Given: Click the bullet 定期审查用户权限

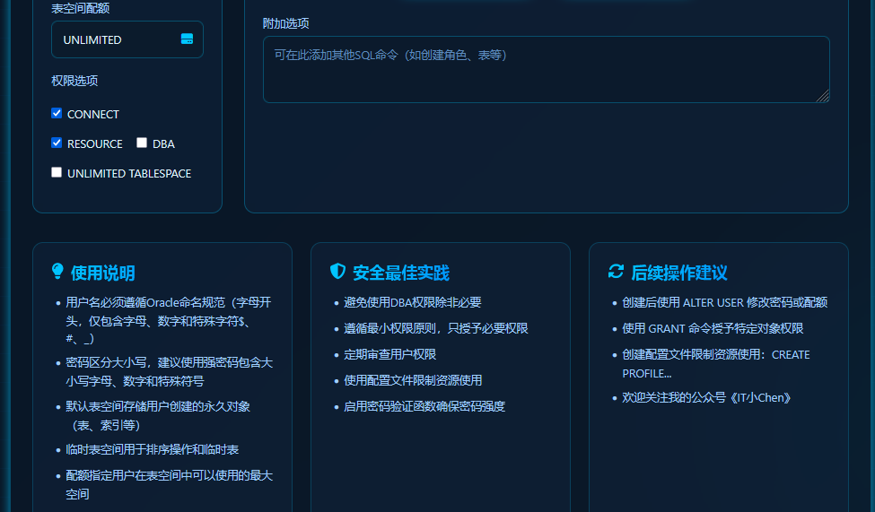Looking at the screenshot, I should pos(390,354).
